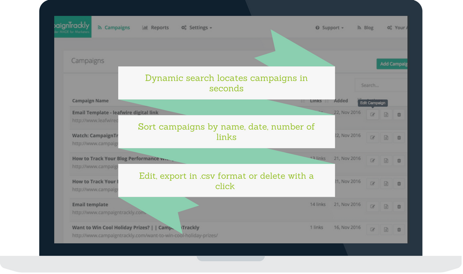Click the CampaignTrackly logo
Screen dimensions: 463x274
pos(72,27)
